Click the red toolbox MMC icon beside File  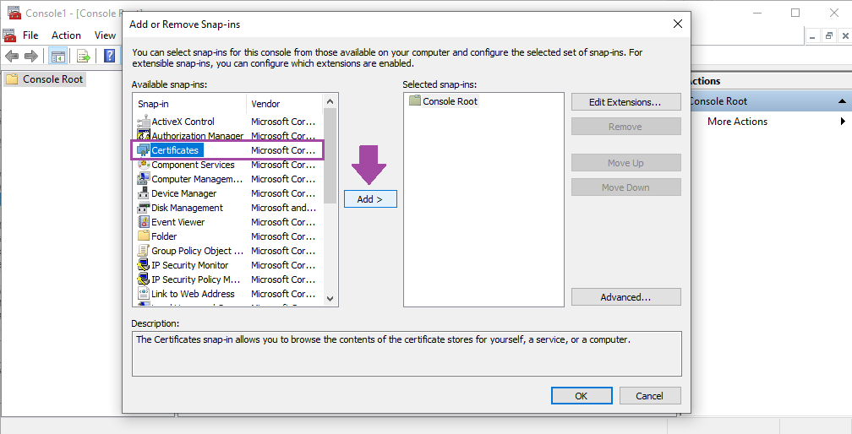[9, 35]
